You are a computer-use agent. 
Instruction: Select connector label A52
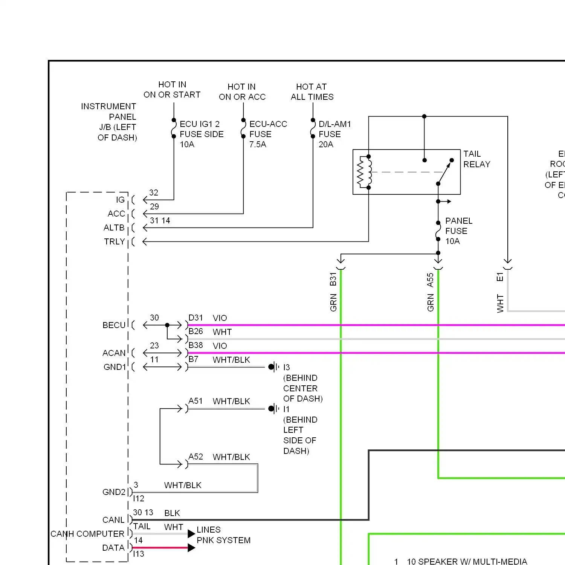coord(196,457)
